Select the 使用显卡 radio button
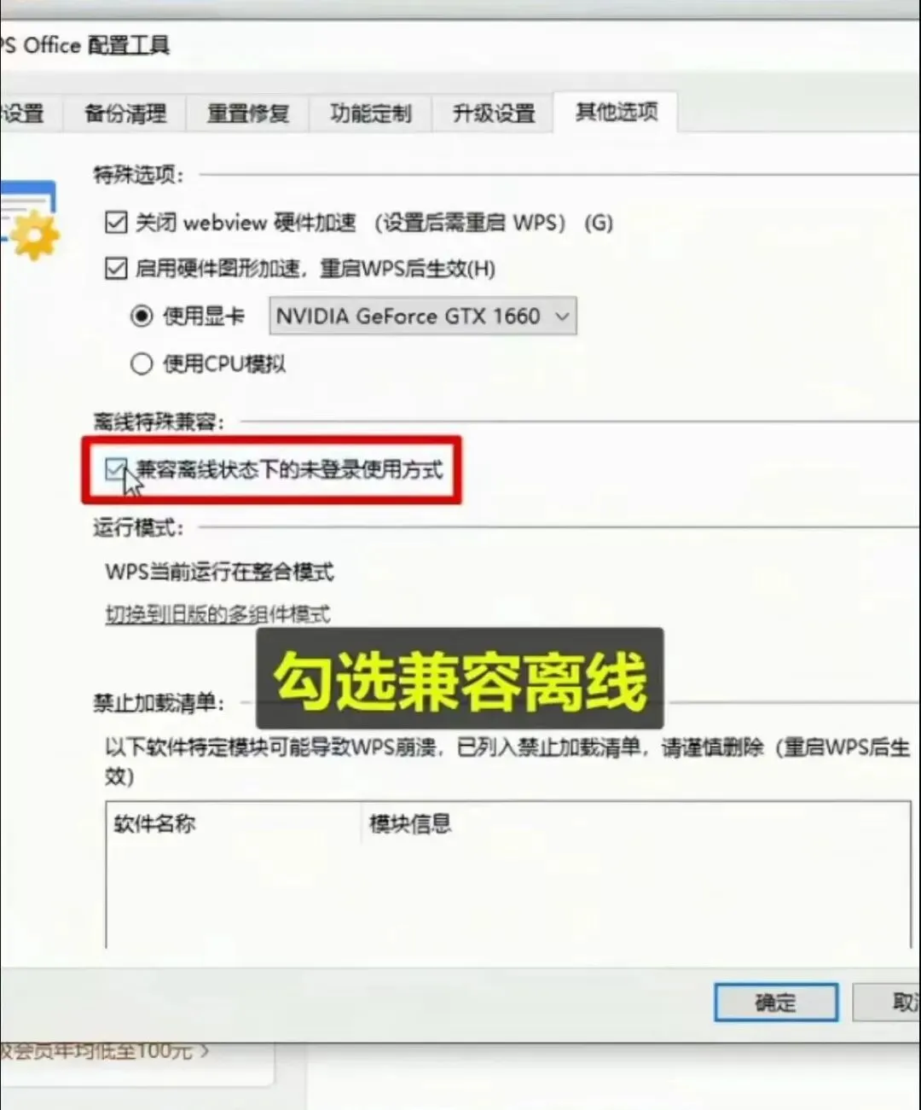921x1110 pixels. (142, 317)
